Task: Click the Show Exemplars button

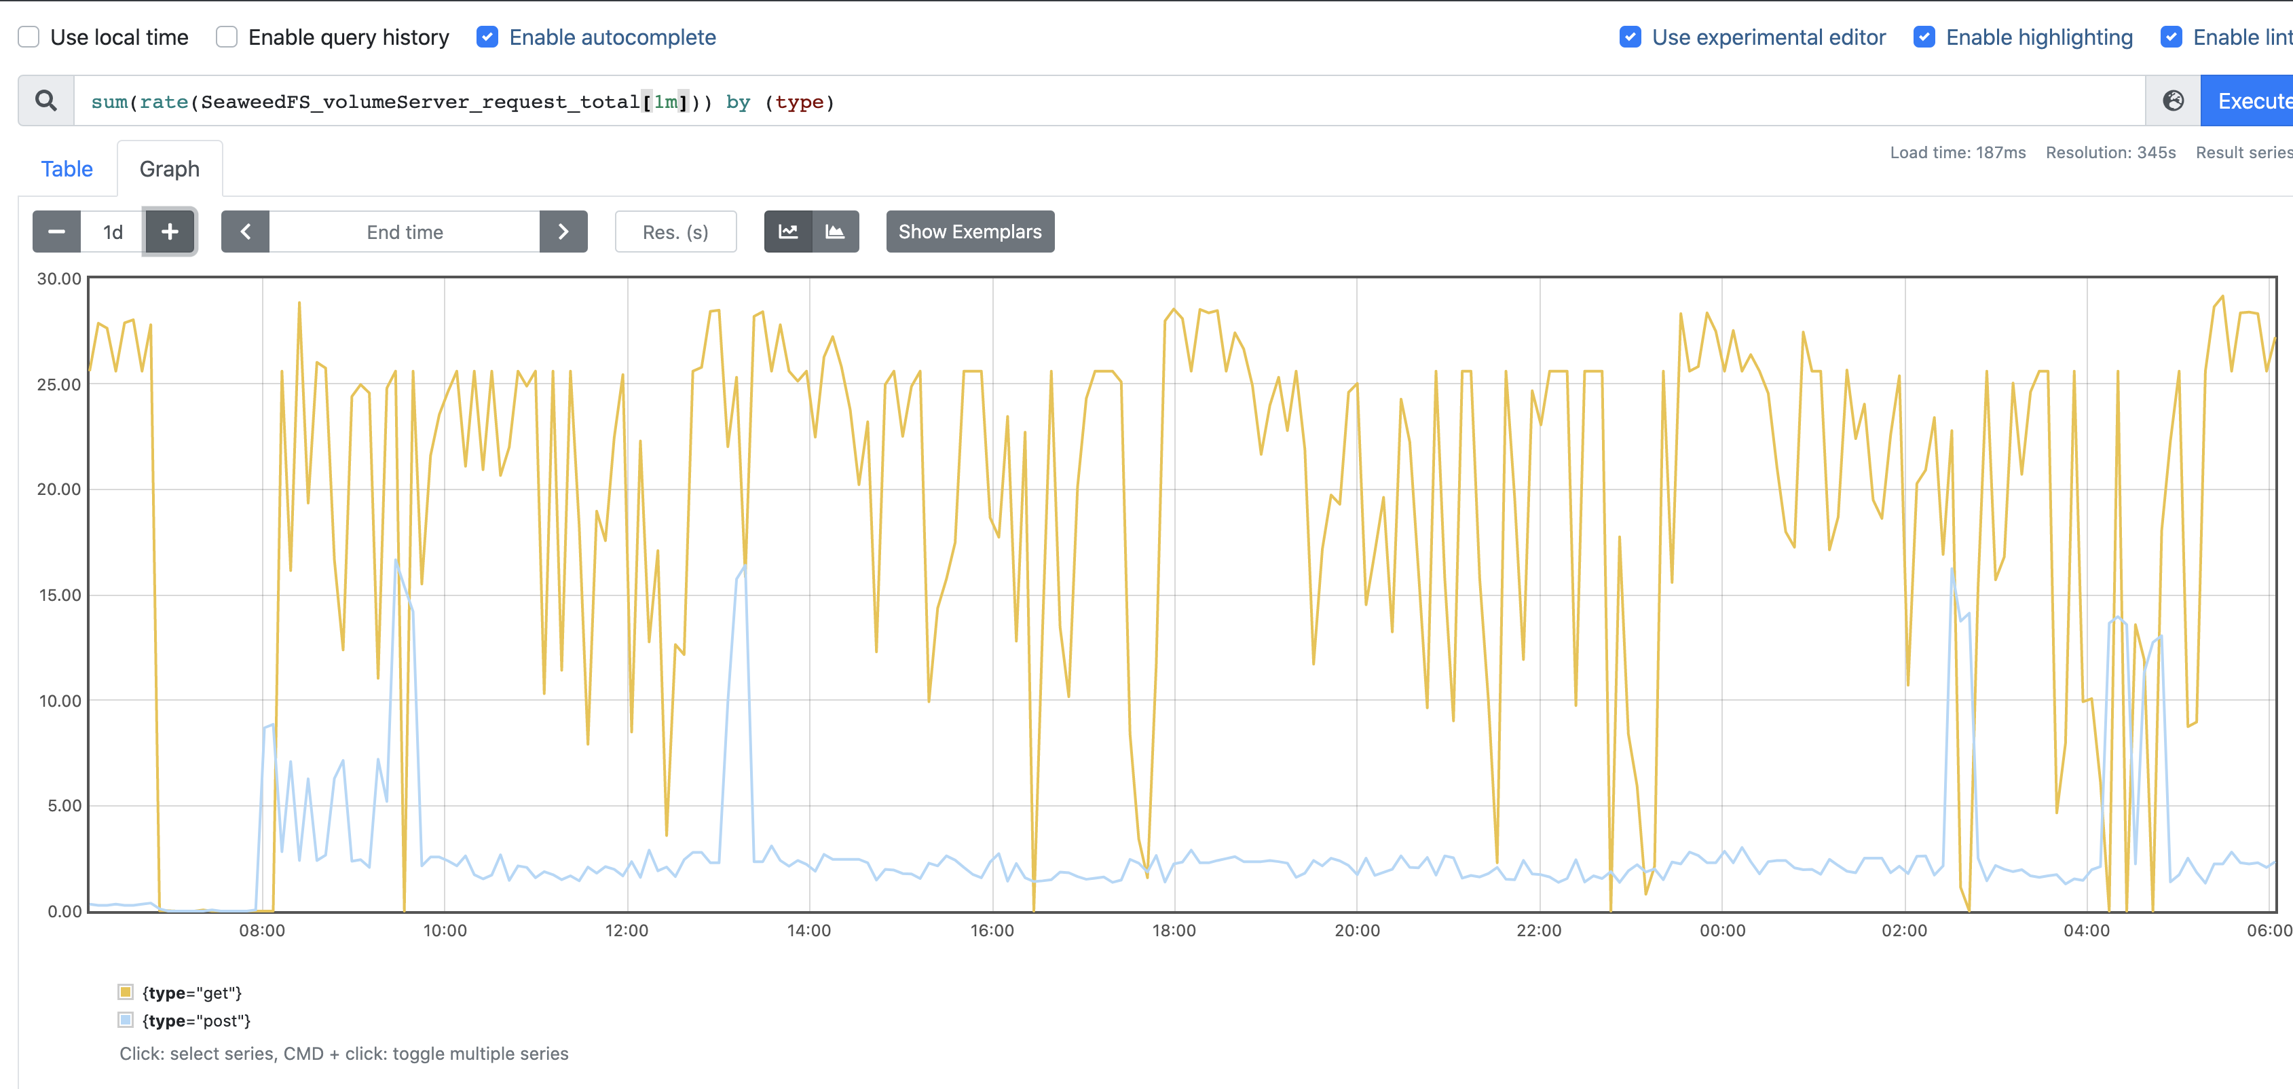Action: (x=969, y=232)
